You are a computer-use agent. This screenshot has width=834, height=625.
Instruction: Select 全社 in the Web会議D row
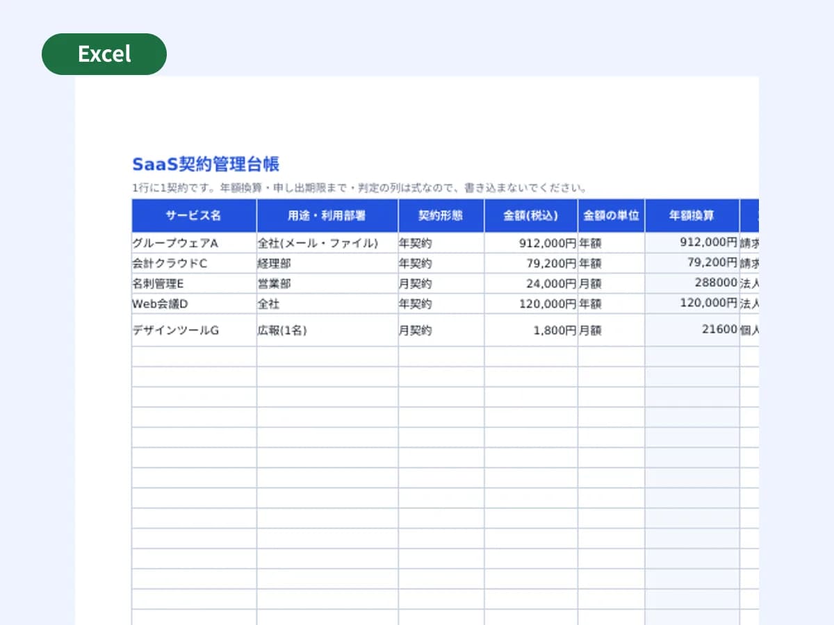327,303
